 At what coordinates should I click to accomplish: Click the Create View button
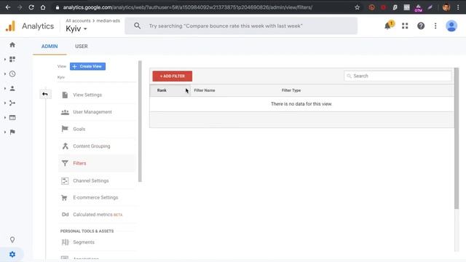(87, 66)
